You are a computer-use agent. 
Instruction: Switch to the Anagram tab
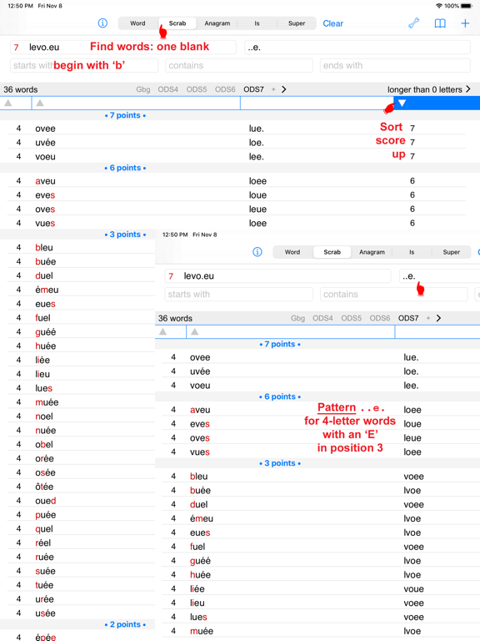click(x=217, y=23)
